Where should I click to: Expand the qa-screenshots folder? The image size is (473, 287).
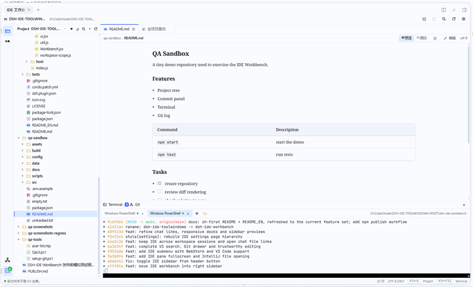[x=18, y=227]
